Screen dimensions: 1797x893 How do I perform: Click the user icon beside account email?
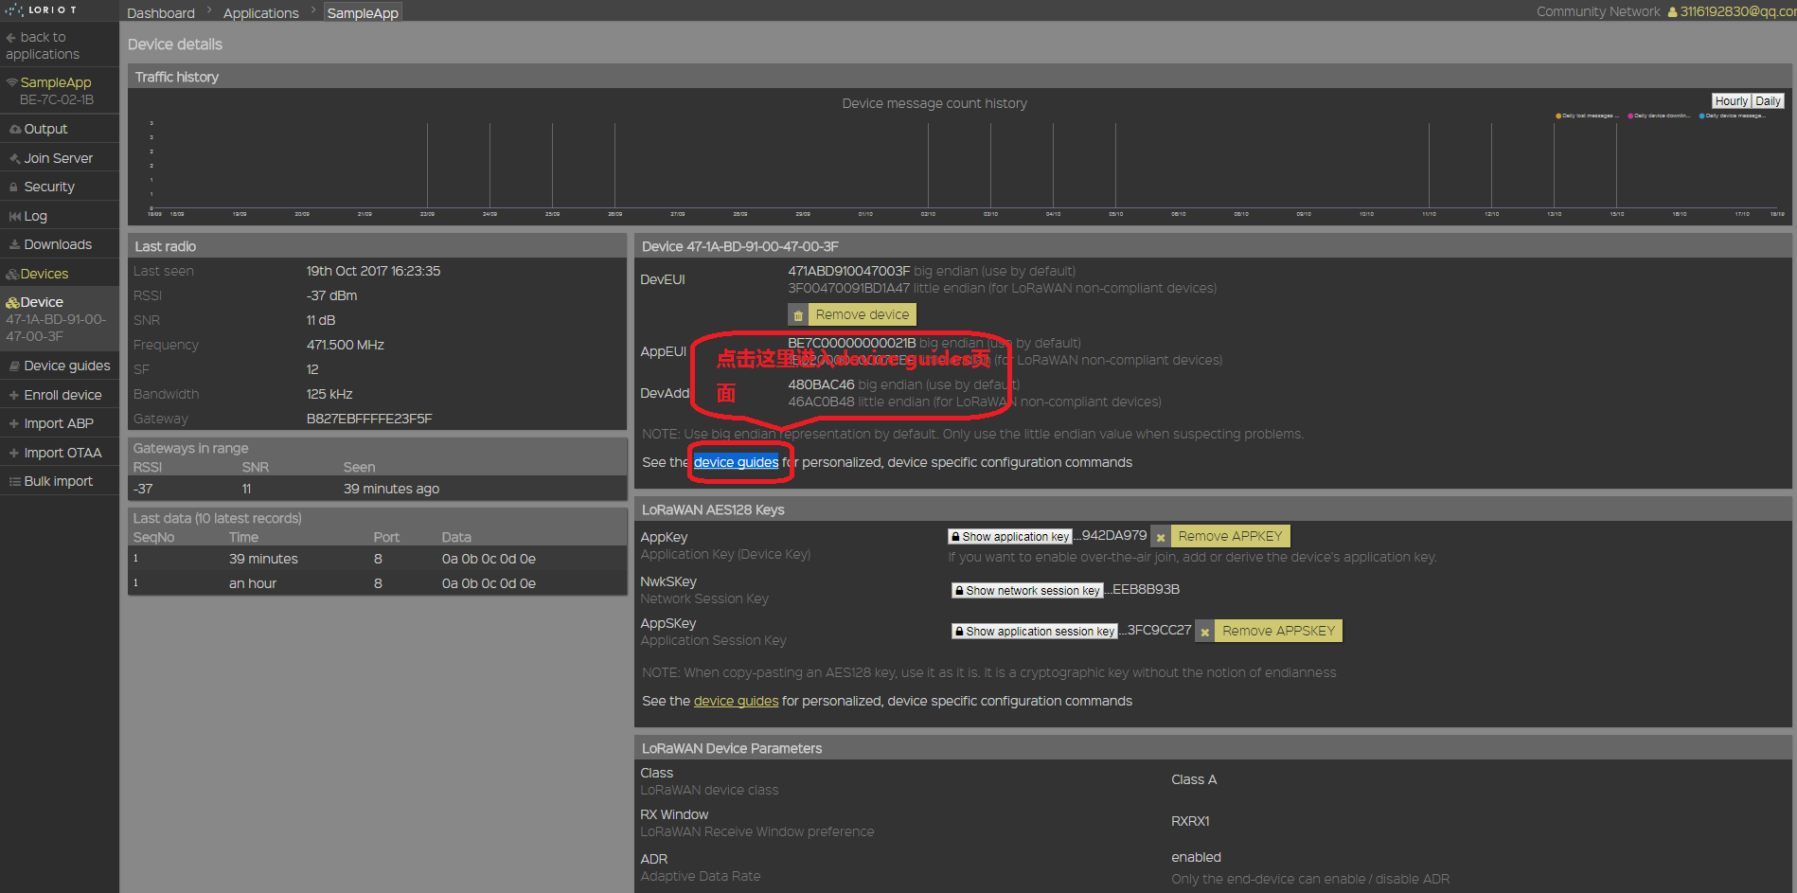point(1672,12)
